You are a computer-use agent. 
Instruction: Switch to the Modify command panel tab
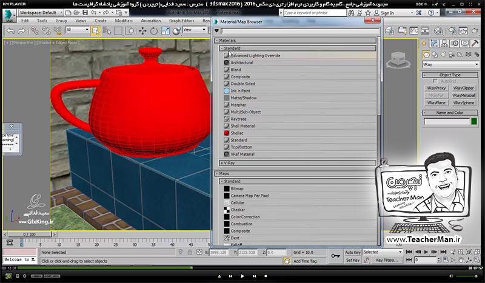click(x=434, y=43)
